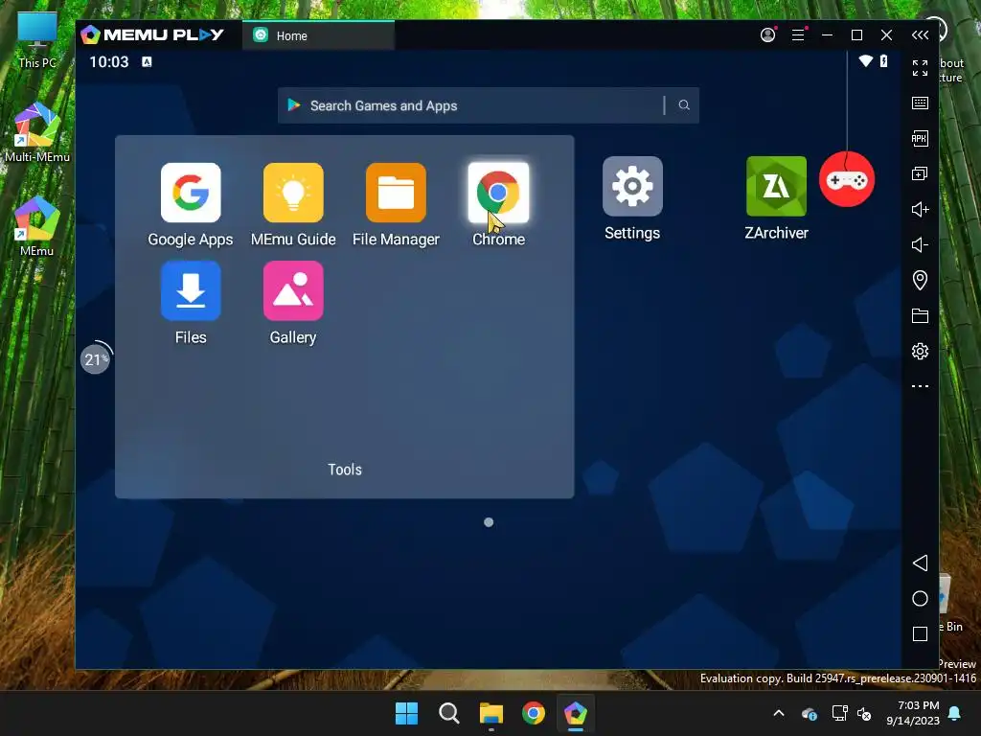
Task: Click the 10:03 Android clock
Action: [109, 61]
